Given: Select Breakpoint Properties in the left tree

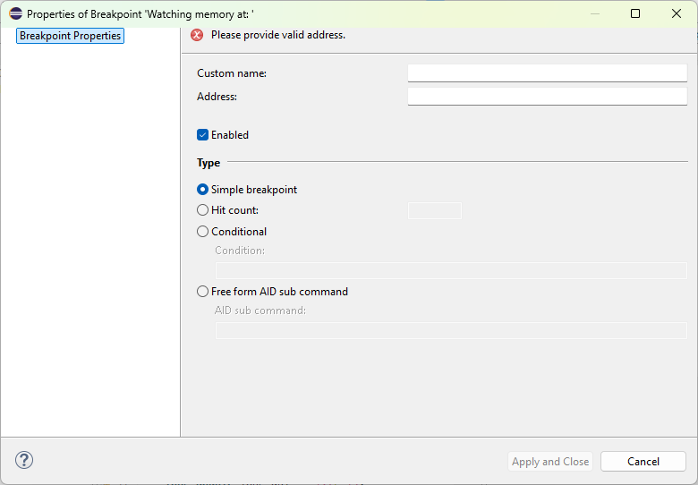Looking at the screenshot, I should (x=70, y=36).
